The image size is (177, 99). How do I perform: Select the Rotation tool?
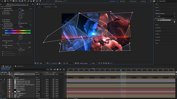11,1
